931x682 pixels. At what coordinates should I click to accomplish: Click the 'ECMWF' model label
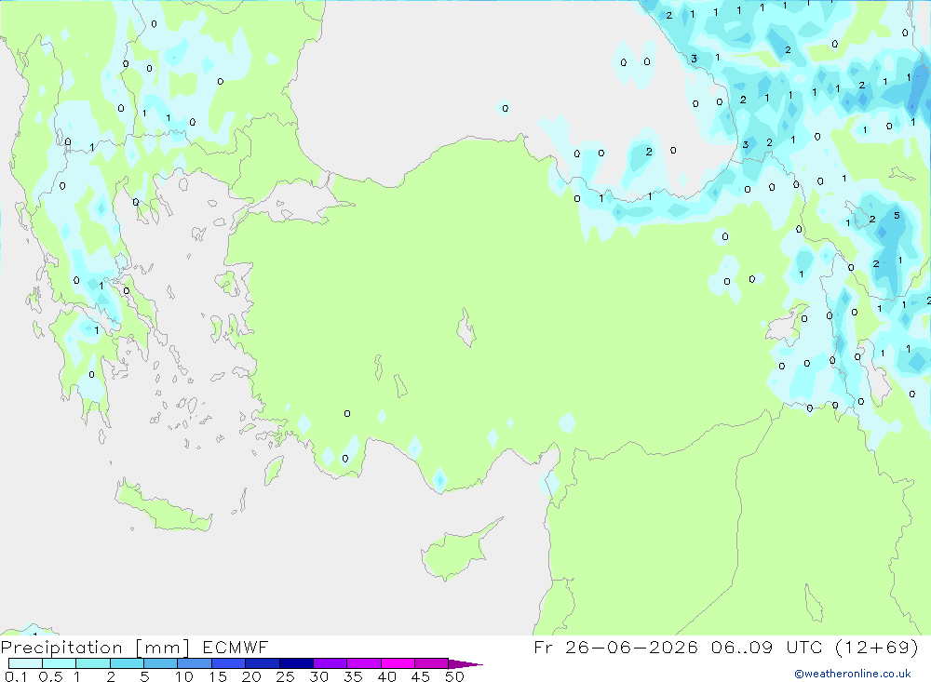236,647
